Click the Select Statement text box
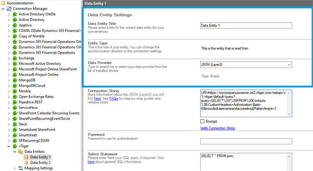The width and height of the screenshot is (313, 171). [x=246, y=161]
